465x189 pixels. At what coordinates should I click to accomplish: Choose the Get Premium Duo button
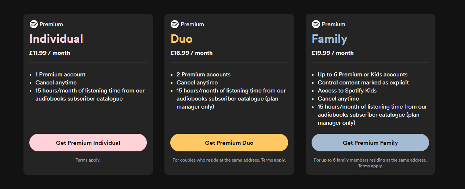pyautogui.click(x=229, y=143)
